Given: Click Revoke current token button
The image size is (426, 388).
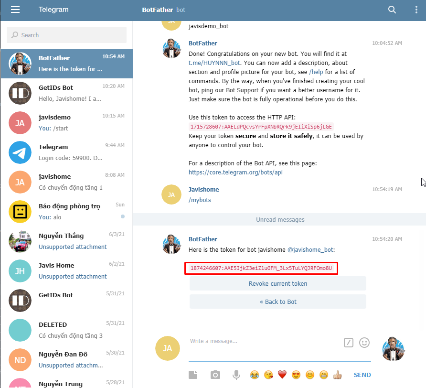Looking at the screenshot, I should point(277,283).
